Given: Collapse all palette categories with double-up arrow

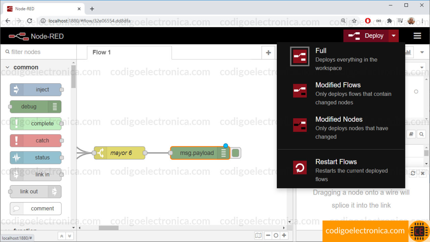Looking at the screenshot, I should coord(61,236).
